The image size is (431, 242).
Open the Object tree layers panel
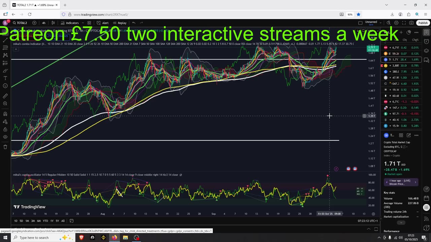point(426,51)
